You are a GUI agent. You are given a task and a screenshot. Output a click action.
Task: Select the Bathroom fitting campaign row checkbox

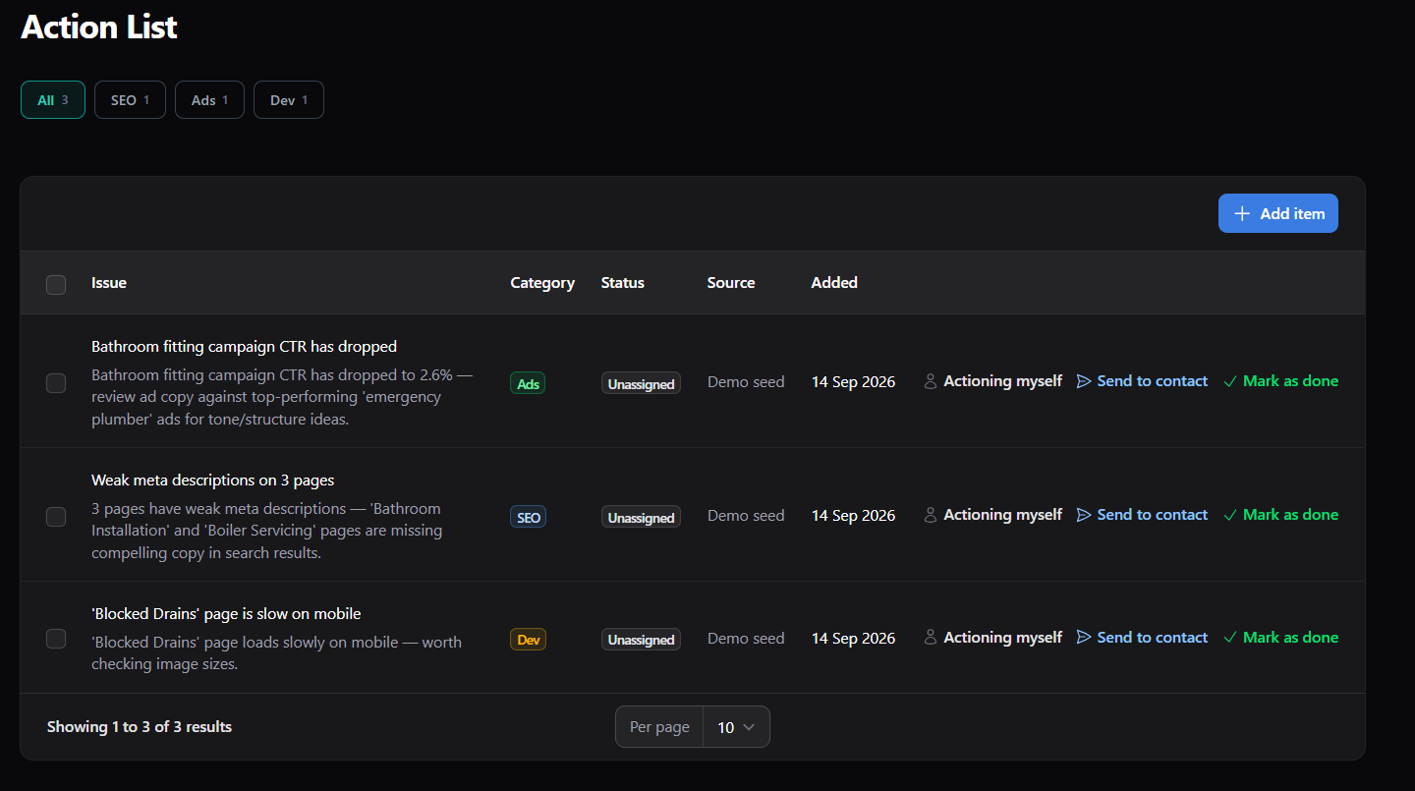[x=56, y=382]
